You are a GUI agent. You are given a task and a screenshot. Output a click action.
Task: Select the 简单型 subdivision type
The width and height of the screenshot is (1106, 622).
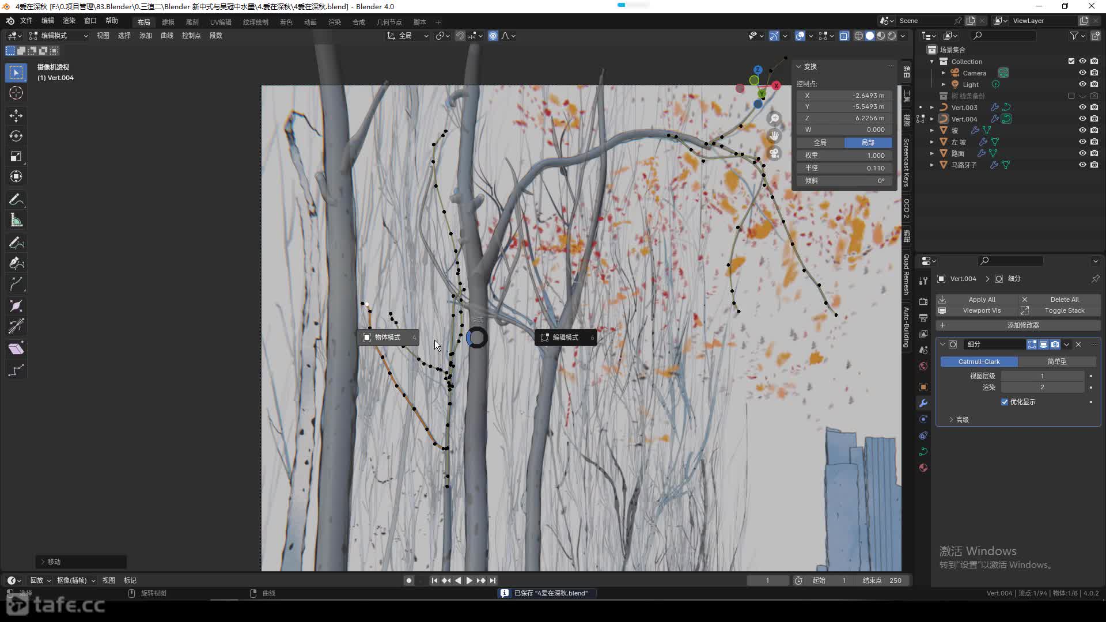[x=1057, y=362]
